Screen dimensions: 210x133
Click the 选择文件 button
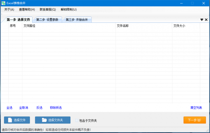(x=17, y=120)
